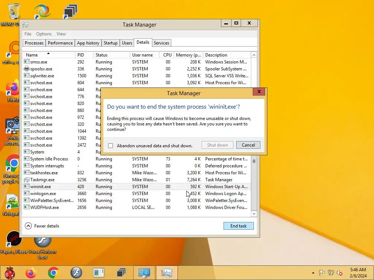Select svchost.exe with PID 604
The width and height of the screenshot is (374, 280).
pyautogui.click(x=137, y=83)
